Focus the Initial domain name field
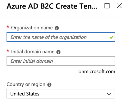 pyautogui.click(x=61, y=61)
